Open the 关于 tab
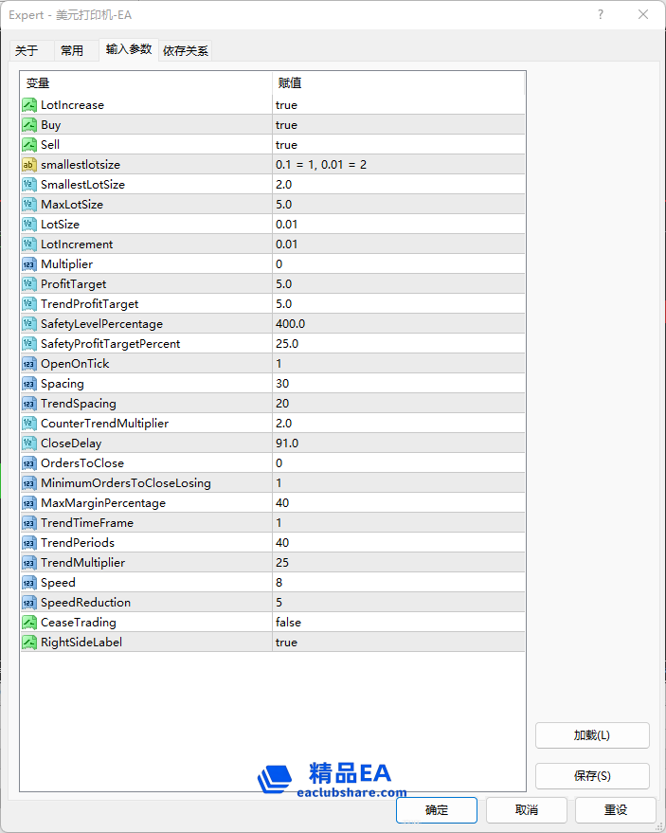666x833 pixels. click(27, 51)
